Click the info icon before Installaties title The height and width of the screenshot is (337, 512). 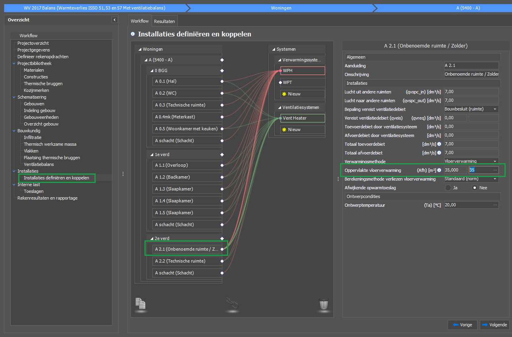pyautogui.click(x=133, y=34)
